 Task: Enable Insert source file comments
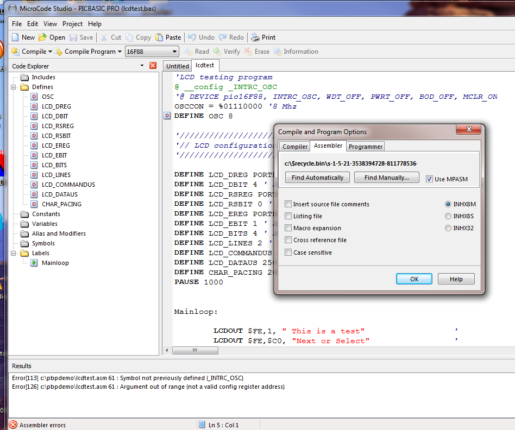[288, 204]
